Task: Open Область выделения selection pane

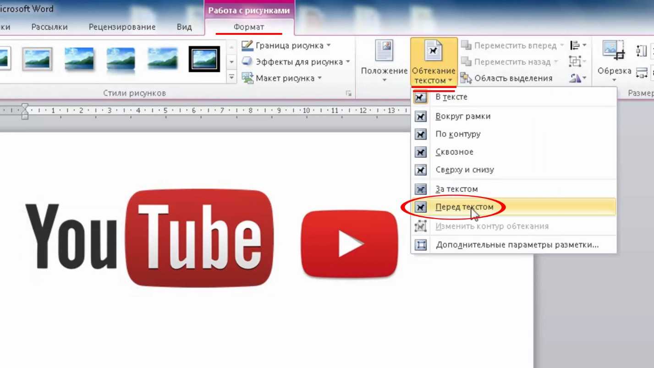Action: pyautogui.click(x=506, y=78)
